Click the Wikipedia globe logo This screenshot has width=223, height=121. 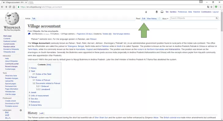(x=12, y=18)
